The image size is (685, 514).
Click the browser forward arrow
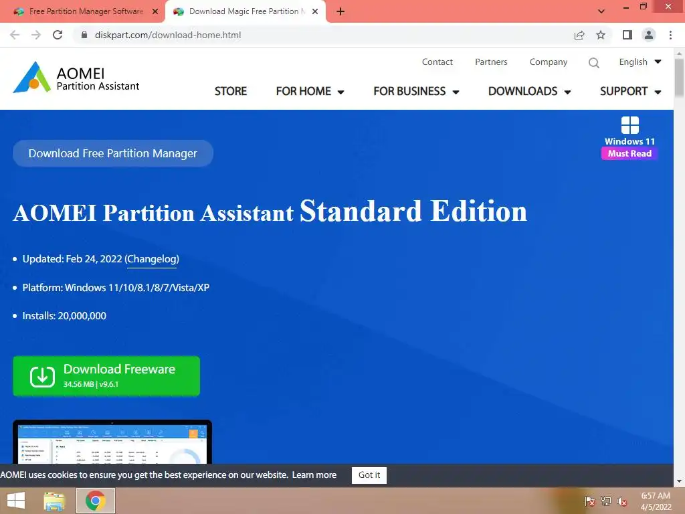tap(36, 35)
